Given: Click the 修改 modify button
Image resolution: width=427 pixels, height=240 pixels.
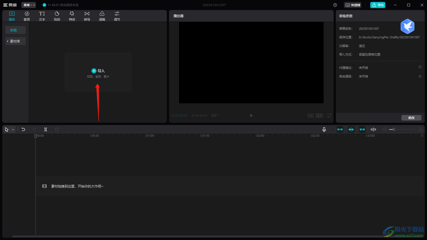Looking at the screenshot, I should tap(411, 118).
